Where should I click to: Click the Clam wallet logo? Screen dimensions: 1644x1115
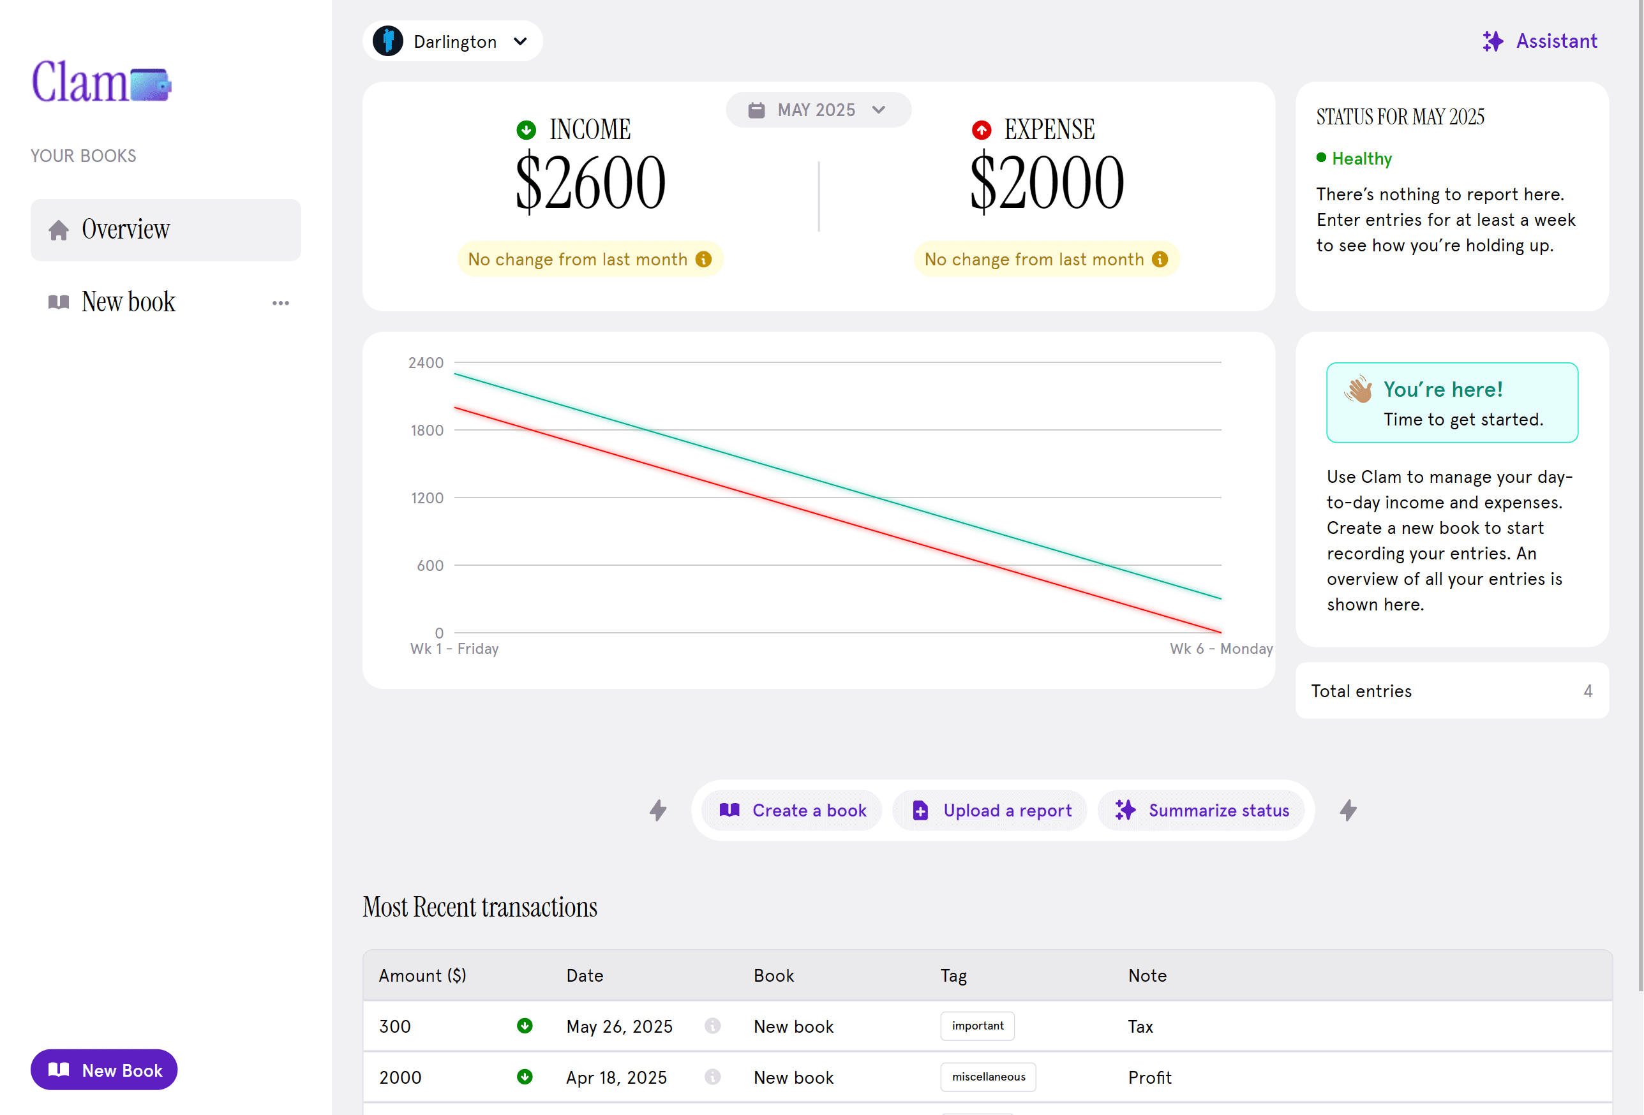pyautogui.click(x=102, y=82)
